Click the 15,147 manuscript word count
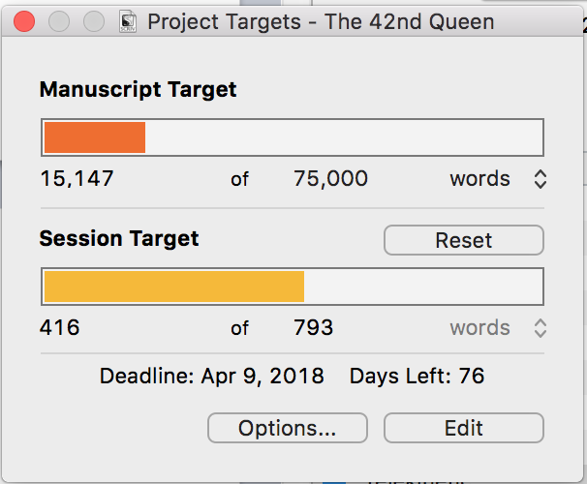587x484 pixels. tap(77, 179)
